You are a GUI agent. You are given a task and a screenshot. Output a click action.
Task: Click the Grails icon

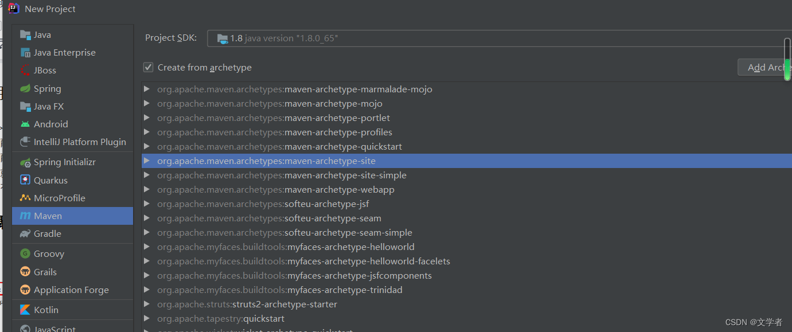25,272
